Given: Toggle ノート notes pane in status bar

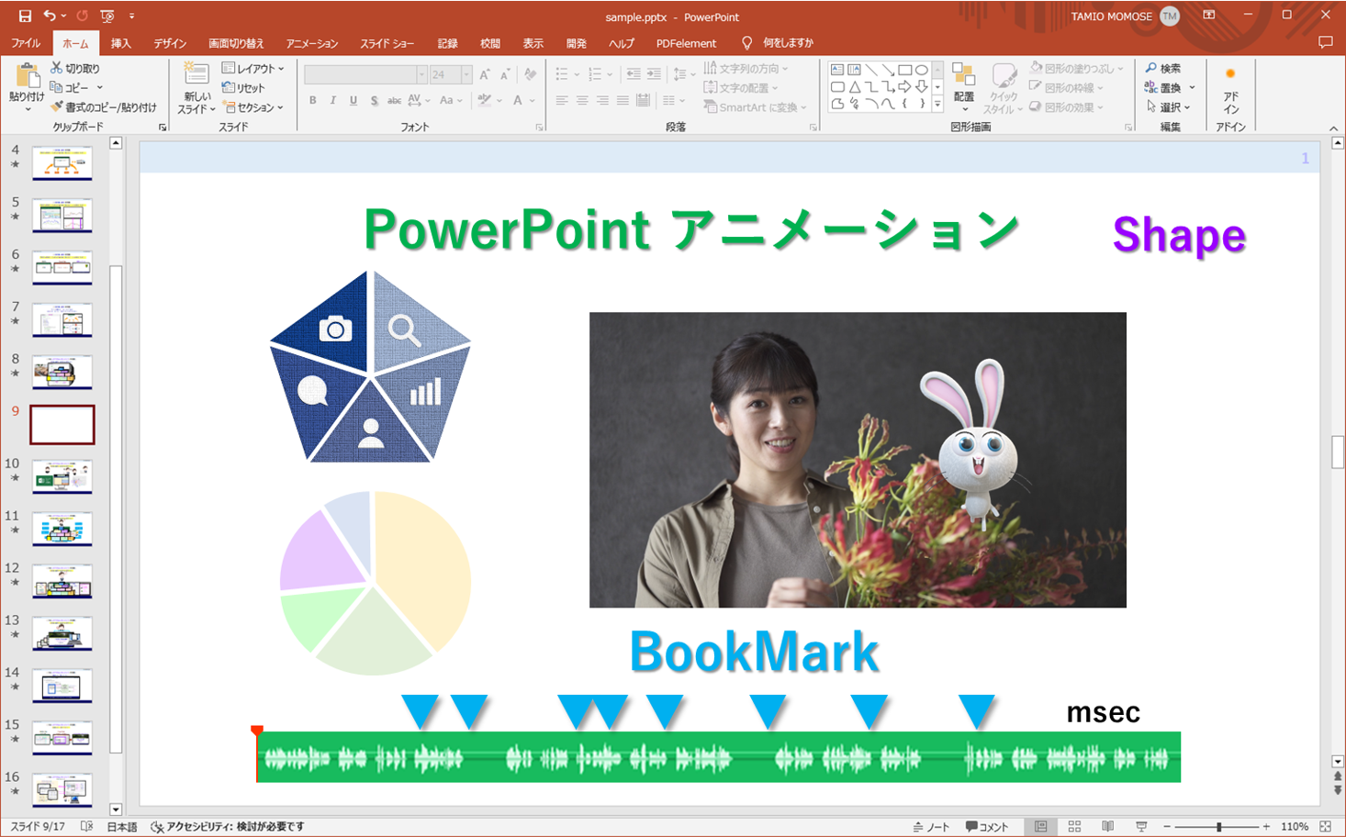Looking at the screenshot, I should point(931,827).
